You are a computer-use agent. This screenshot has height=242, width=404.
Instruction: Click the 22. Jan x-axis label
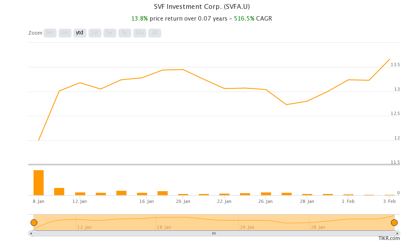224,201
